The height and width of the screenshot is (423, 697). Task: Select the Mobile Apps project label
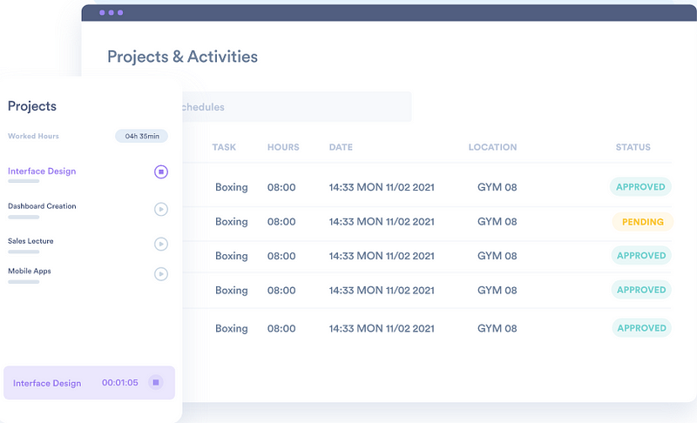click(30, 271)
